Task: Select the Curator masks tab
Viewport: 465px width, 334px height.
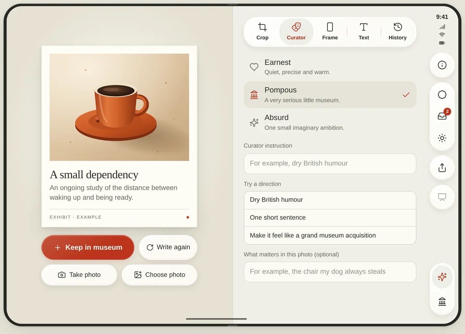Action: pos(296,32)
